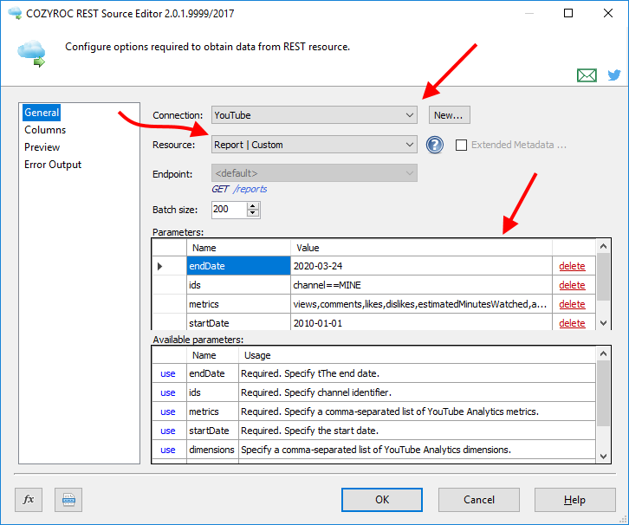Close the REST Source Editor window
Screen dimensions: 629x525
[607, 13]
